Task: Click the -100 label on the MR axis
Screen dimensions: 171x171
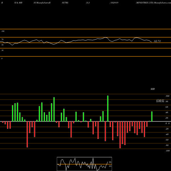Action: coord(168,151)
